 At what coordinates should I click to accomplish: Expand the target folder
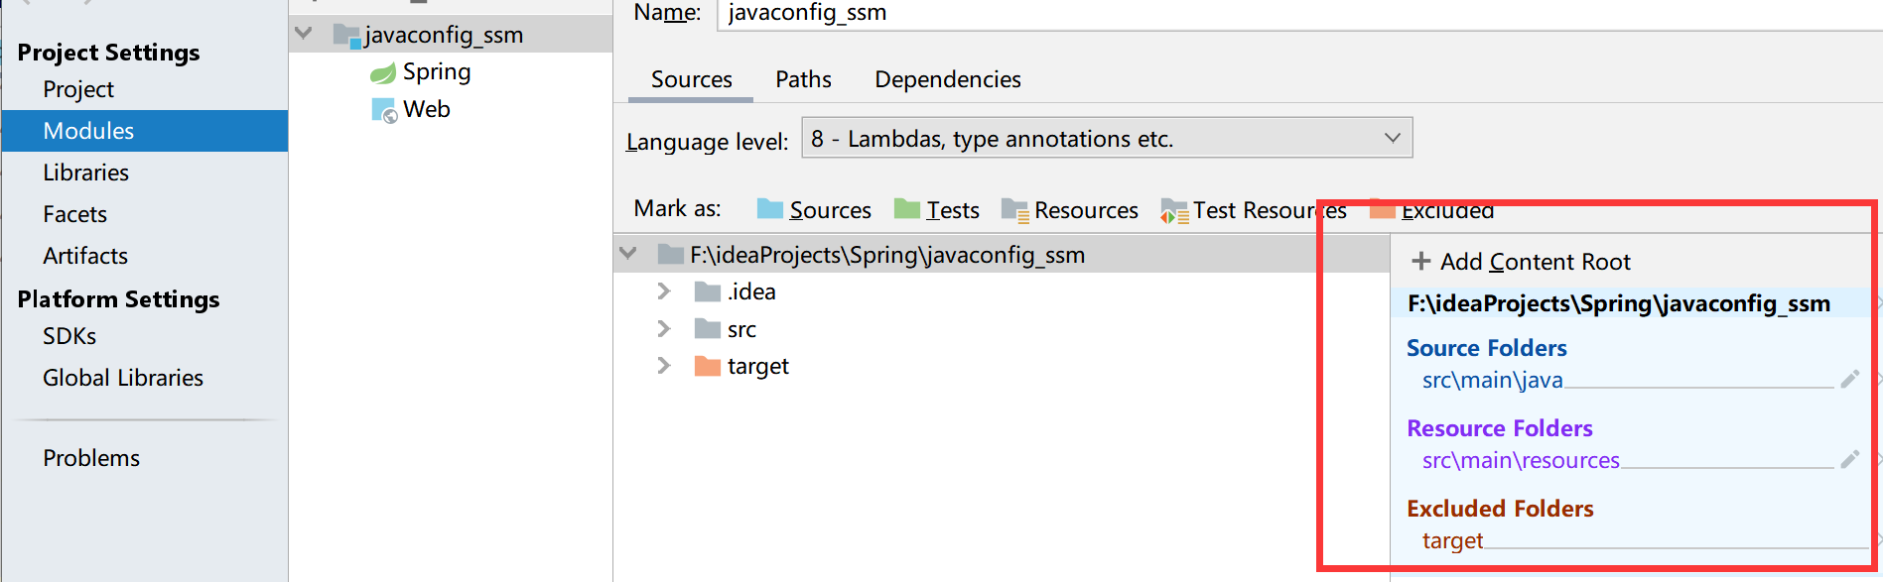pos(664,366)
